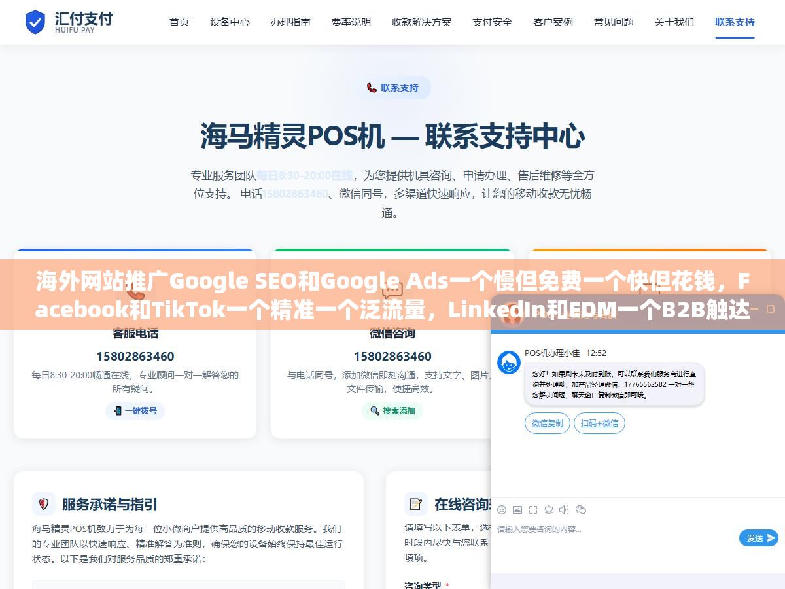This screenshot has height=589, width=785.
Task: Click the 在线咨询 form heading
Action: [463, 505]
